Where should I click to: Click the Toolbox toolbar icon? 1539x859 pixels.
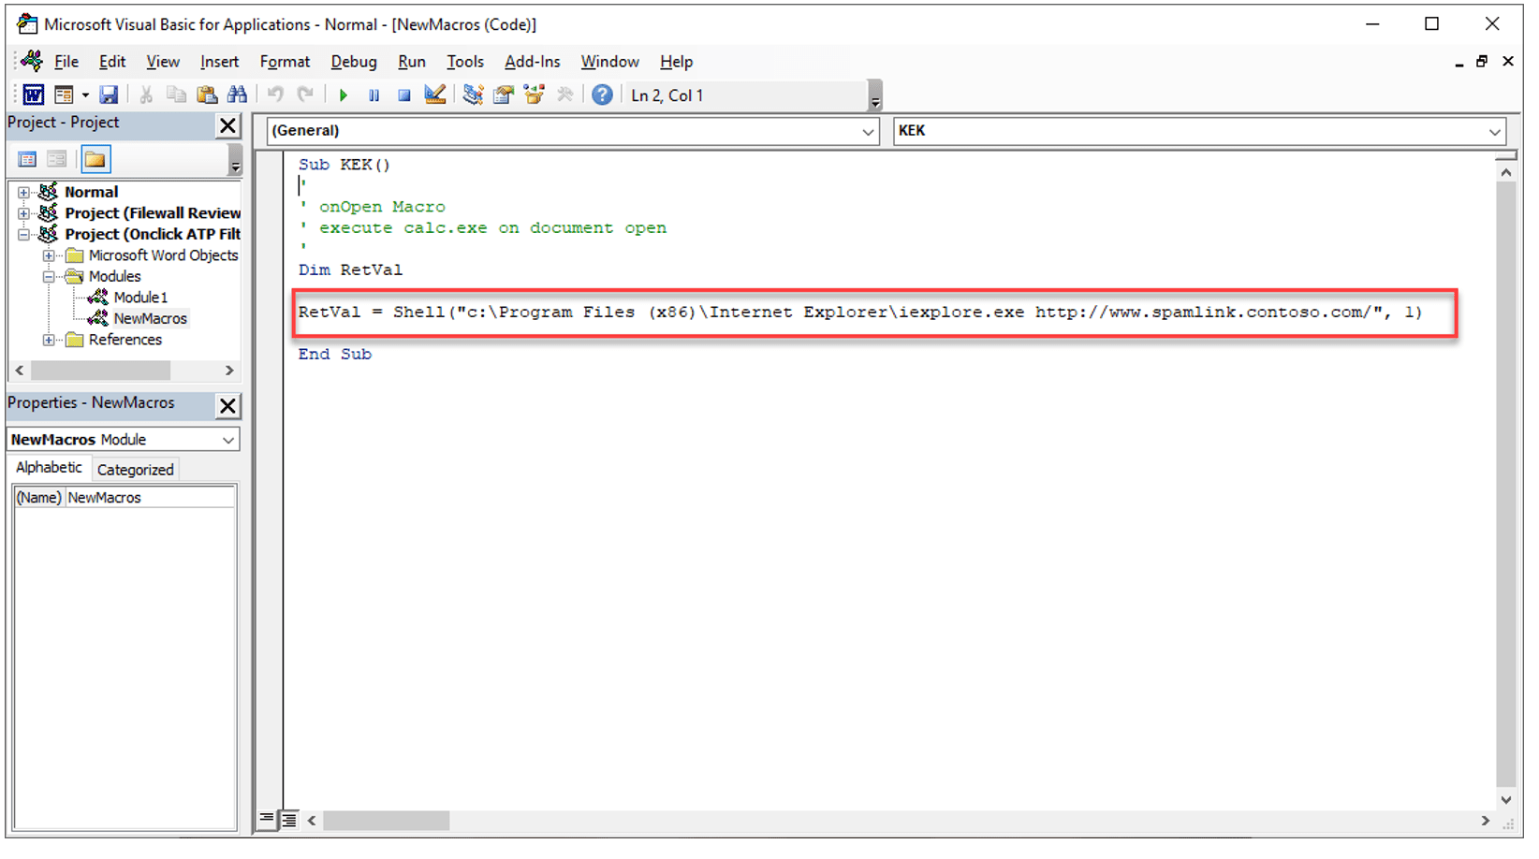click(x=564, y=95)
